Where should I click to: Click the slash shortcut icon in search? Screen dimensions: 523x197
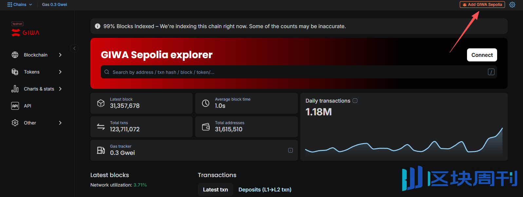pyautogui.click(x=491, y=72)
